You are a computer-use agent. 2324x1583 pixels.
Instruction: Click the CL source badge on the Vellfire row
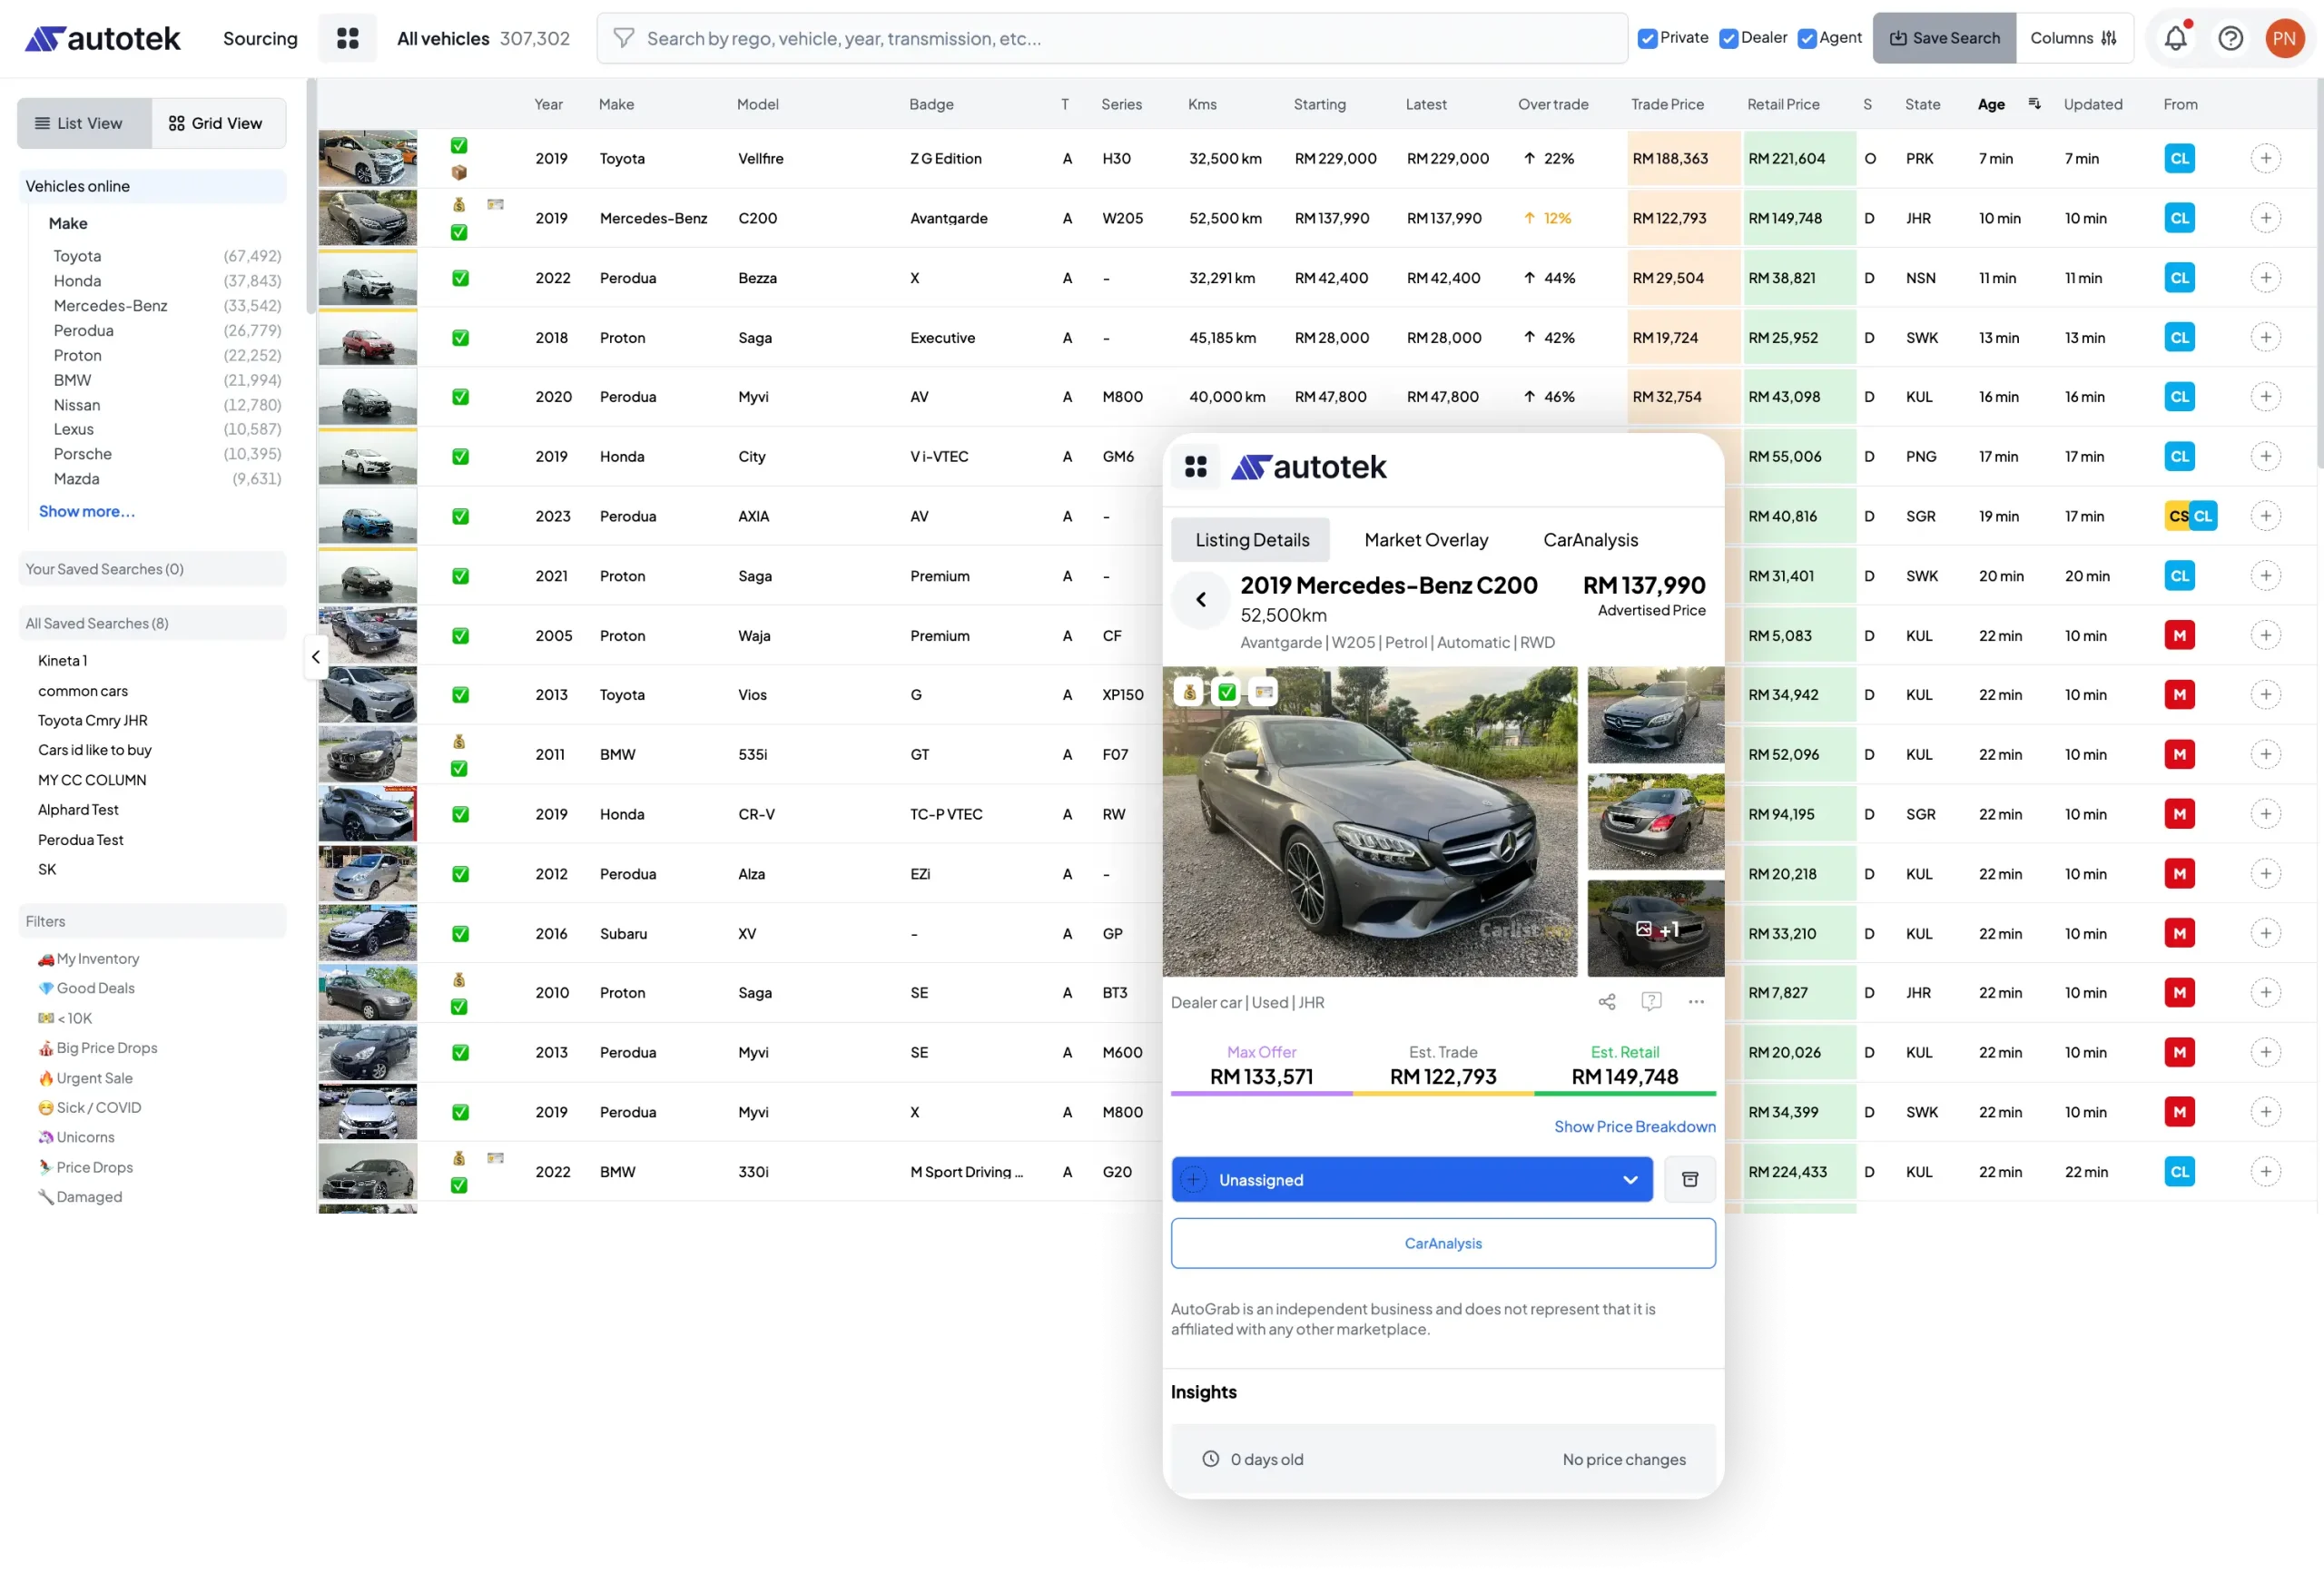[x=2179, y=158]
